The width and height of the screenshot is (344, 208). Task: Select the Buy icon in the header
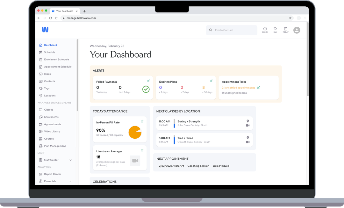tap(275, 30)
